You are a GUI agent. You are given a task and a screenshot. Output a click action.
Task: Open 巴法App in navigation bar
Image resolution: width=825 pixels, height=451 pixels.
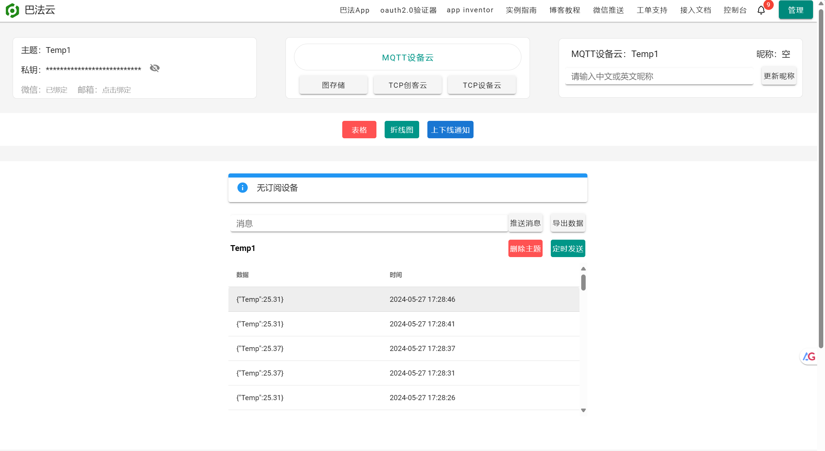click(x=355, y=10)
